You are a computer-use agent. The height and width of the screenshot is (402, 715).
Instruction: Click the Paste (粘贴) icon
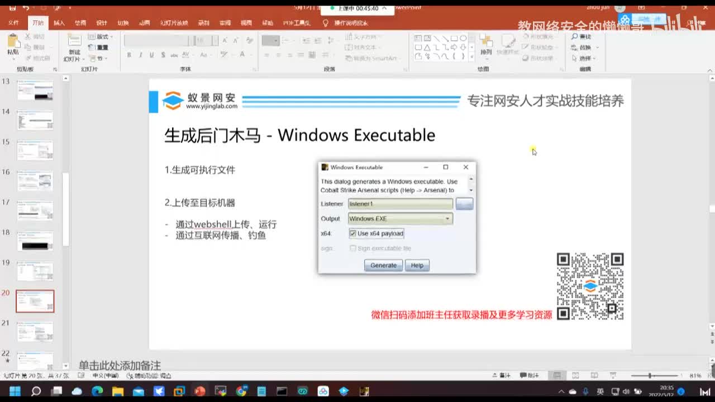pos(13,42)
